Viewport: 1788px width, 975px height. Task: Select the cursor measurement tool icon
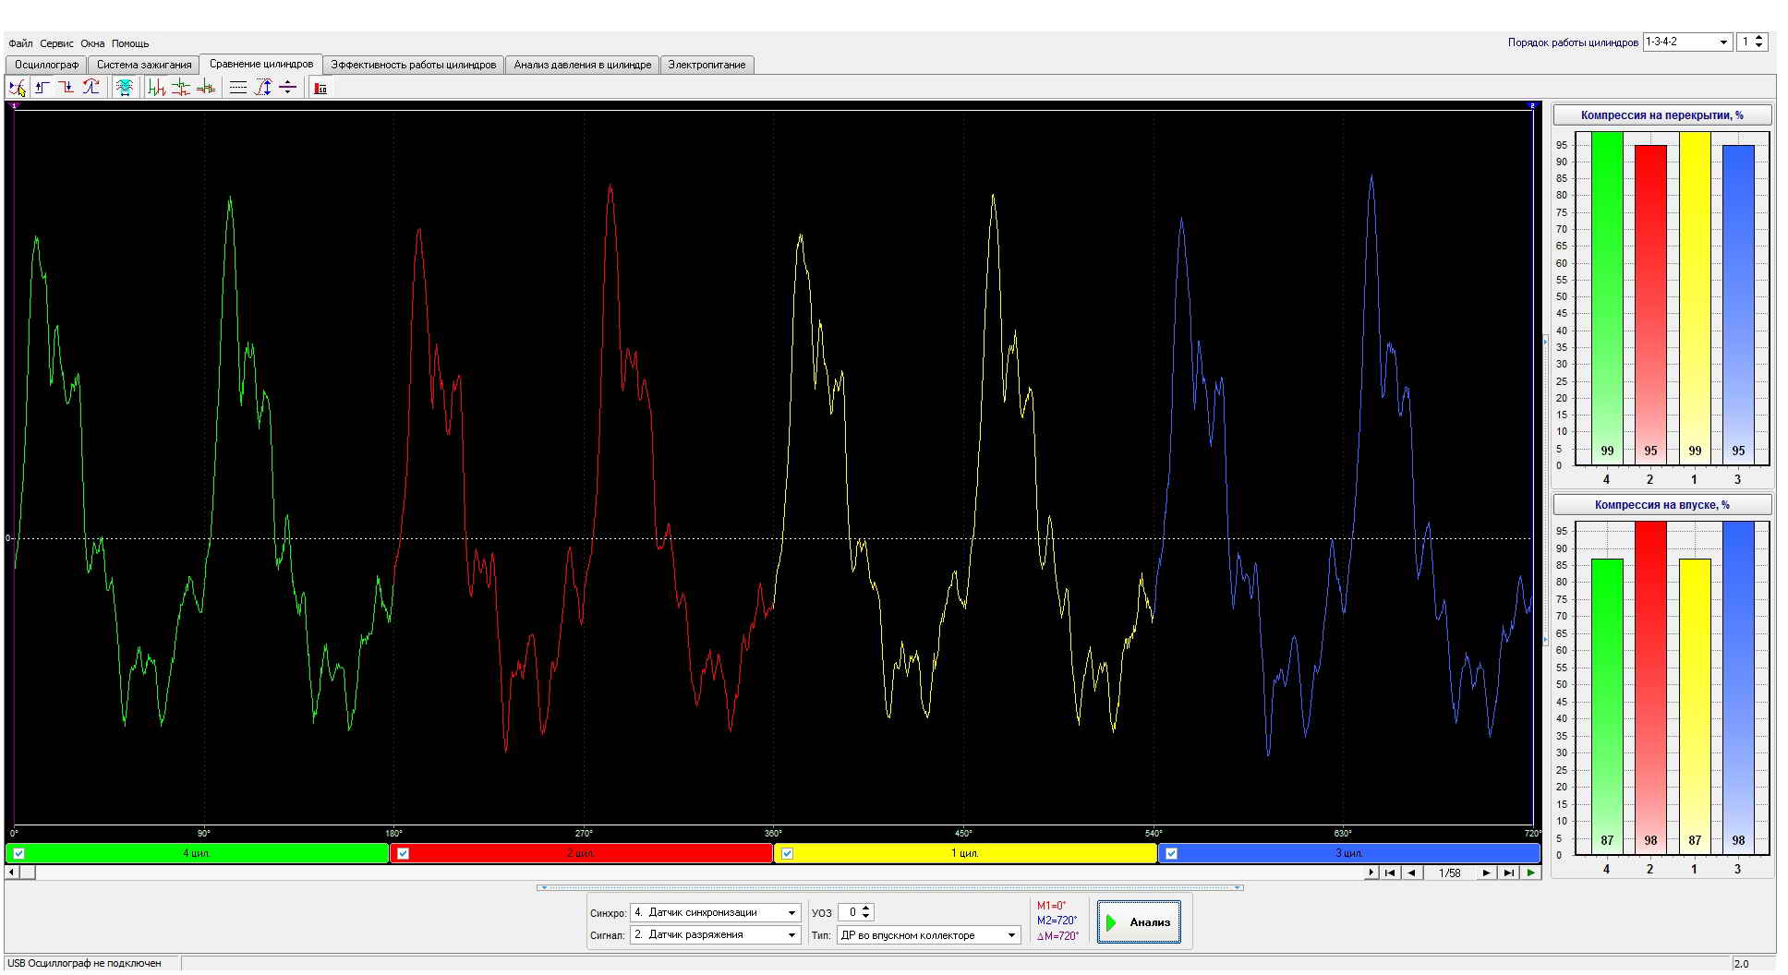pyautogui.click(x=18, y=88)
